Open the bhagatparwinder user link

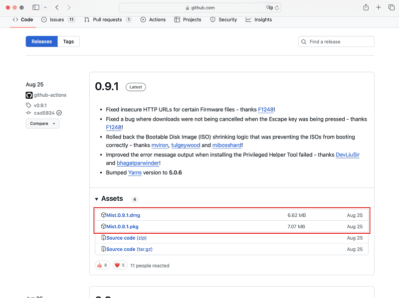point(138,163)
